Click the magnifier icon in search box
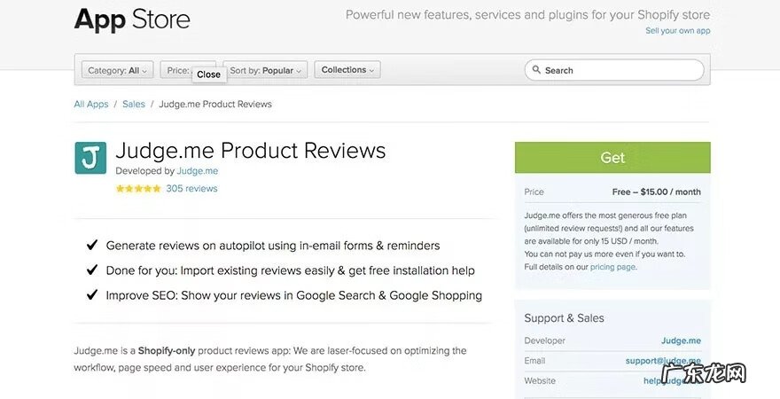 click(535, 70)
